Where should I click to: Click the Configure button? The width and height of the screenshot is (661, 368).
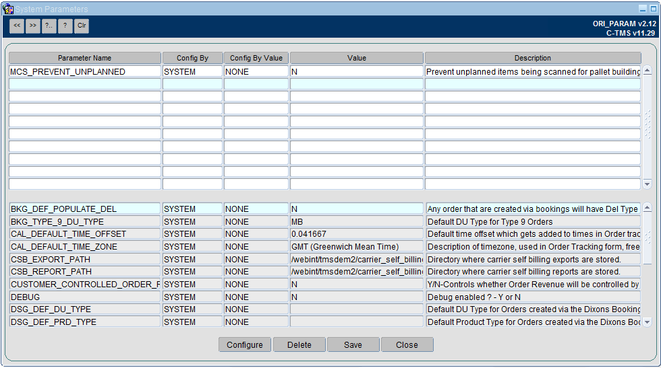pos(244,344)
